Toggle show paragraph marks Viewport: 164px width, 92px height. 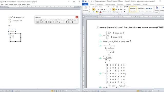125,11
